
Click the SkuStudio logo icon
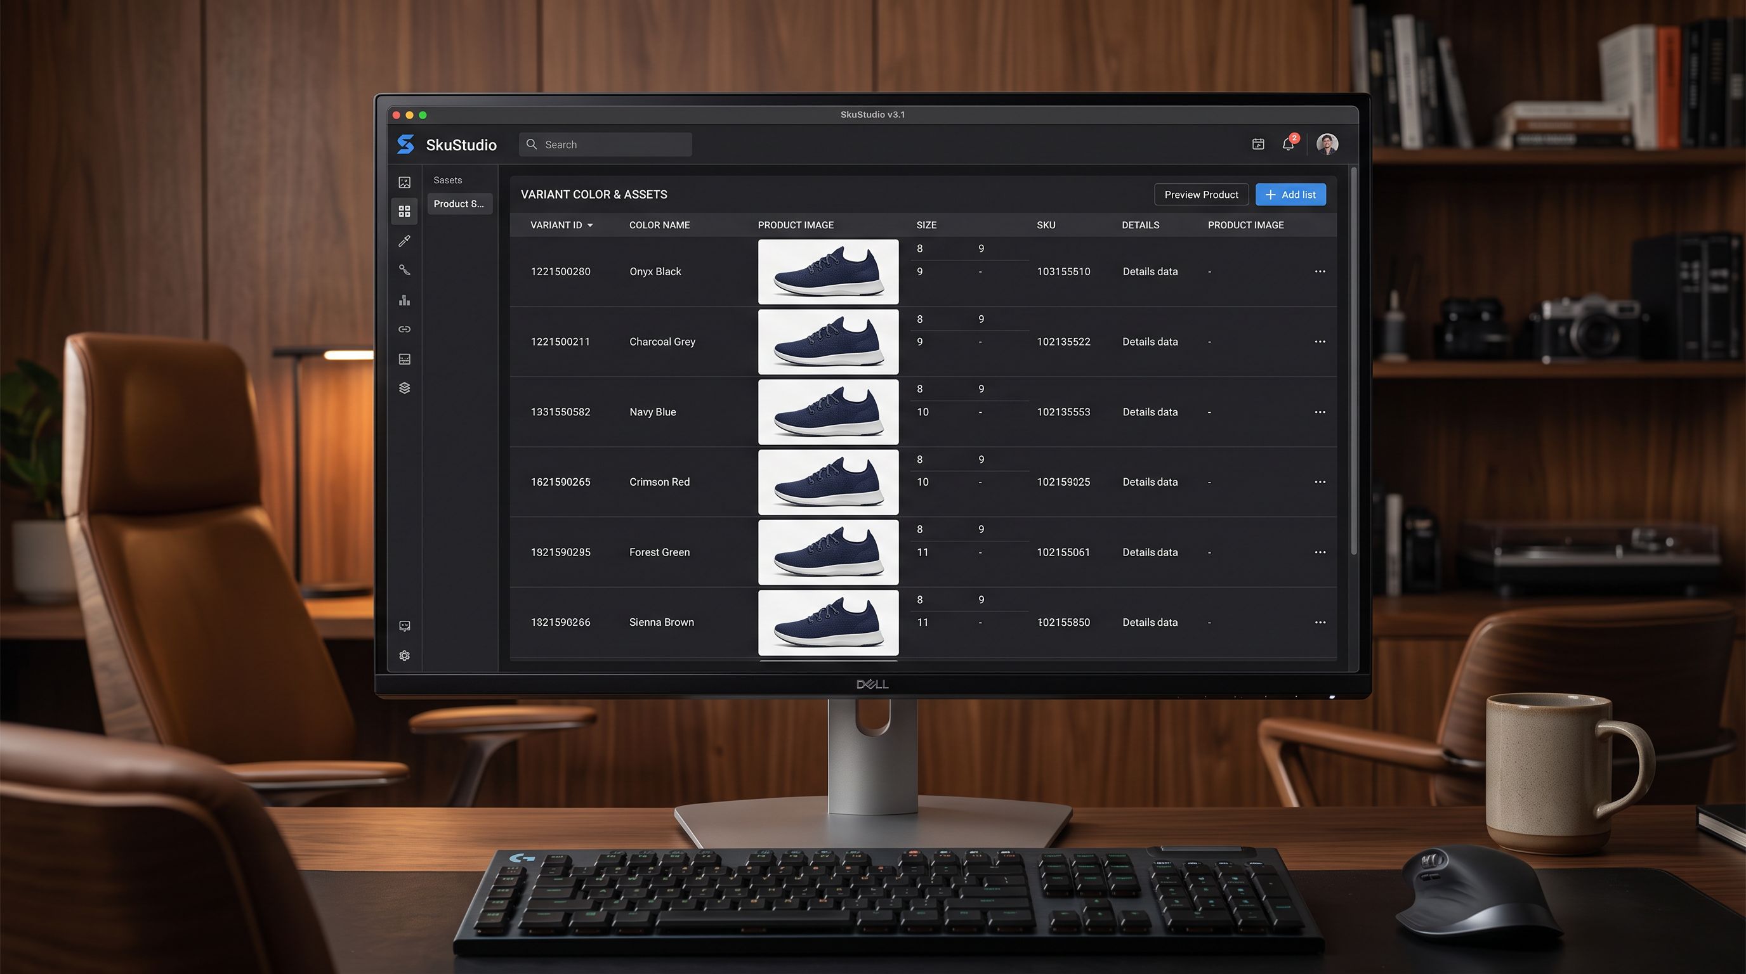coord(405,145)
